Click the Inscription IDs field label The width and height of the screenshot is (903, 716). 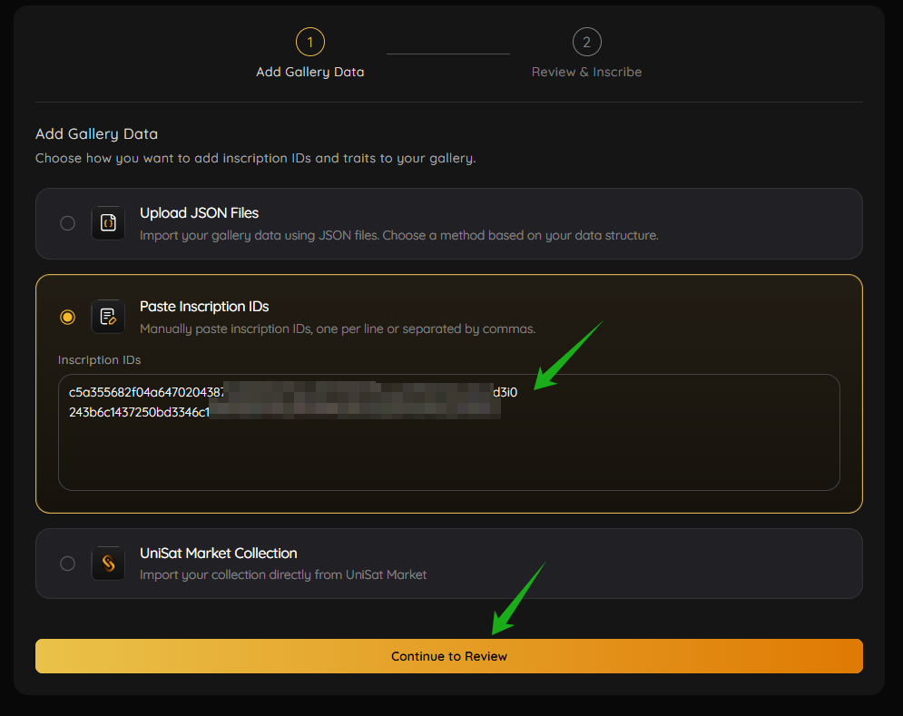99,360
